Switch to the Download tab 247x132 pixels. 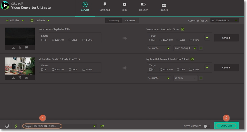coord(105,7)
